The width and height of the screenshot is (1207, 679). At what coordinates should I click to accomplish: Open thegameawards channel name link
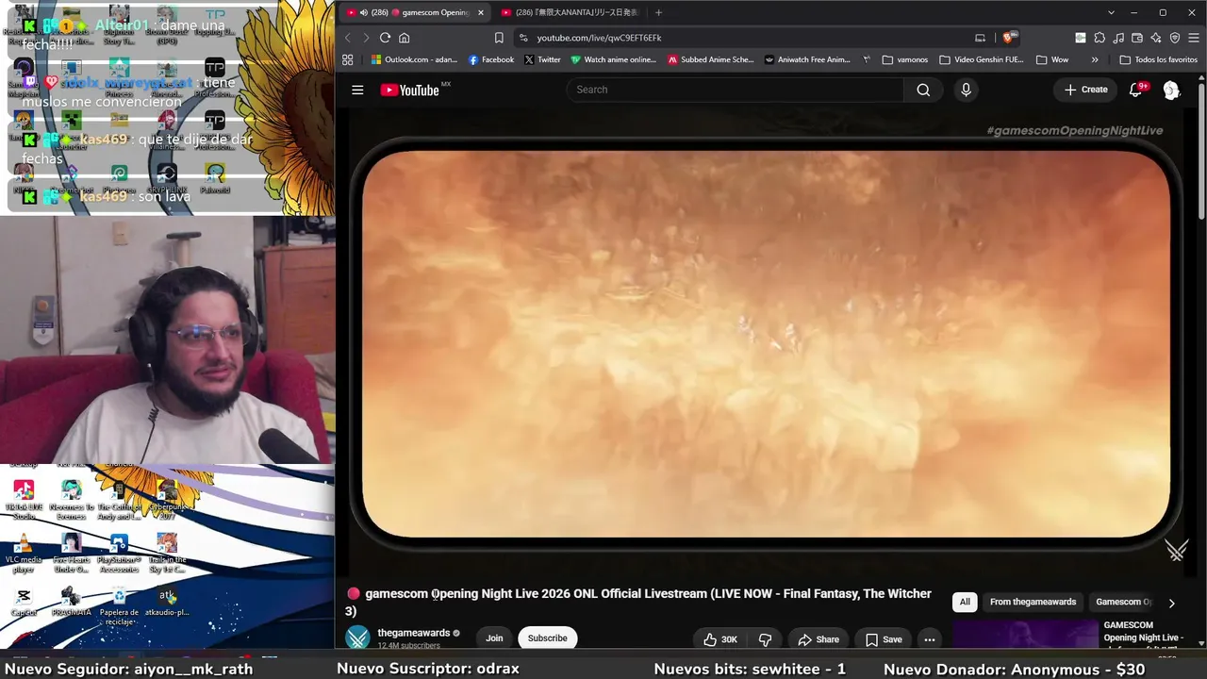(x=413, y=633)
